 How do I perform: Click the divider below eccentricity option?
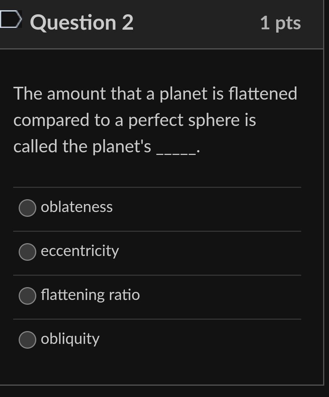pos(157,274)
